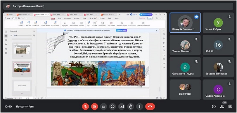Click Ещё 8 чел. participants tile
Screen dimensions: 237x113
[185, 89]
